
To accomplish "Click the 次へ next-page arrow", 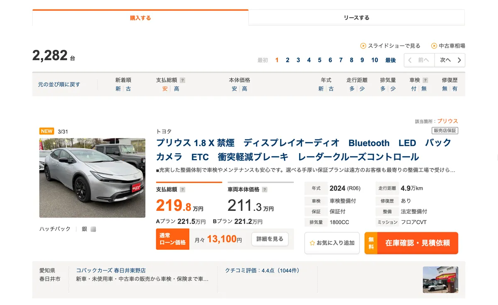I will click(x=450, y=60).
